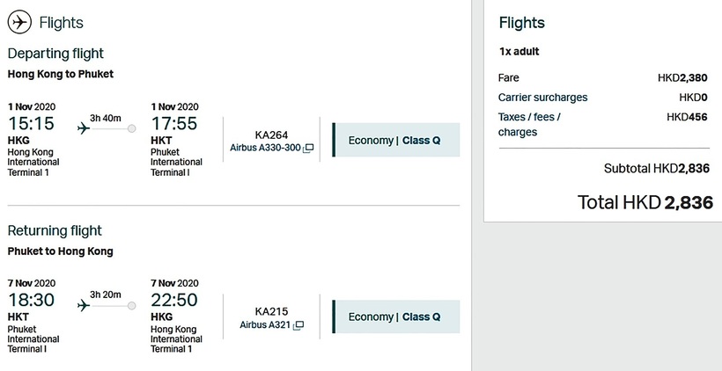Image resolution: width=722 pixels, height=371 pixels.
Task: Click the circled airplane icon beside Flights
Action: [18, 22]
